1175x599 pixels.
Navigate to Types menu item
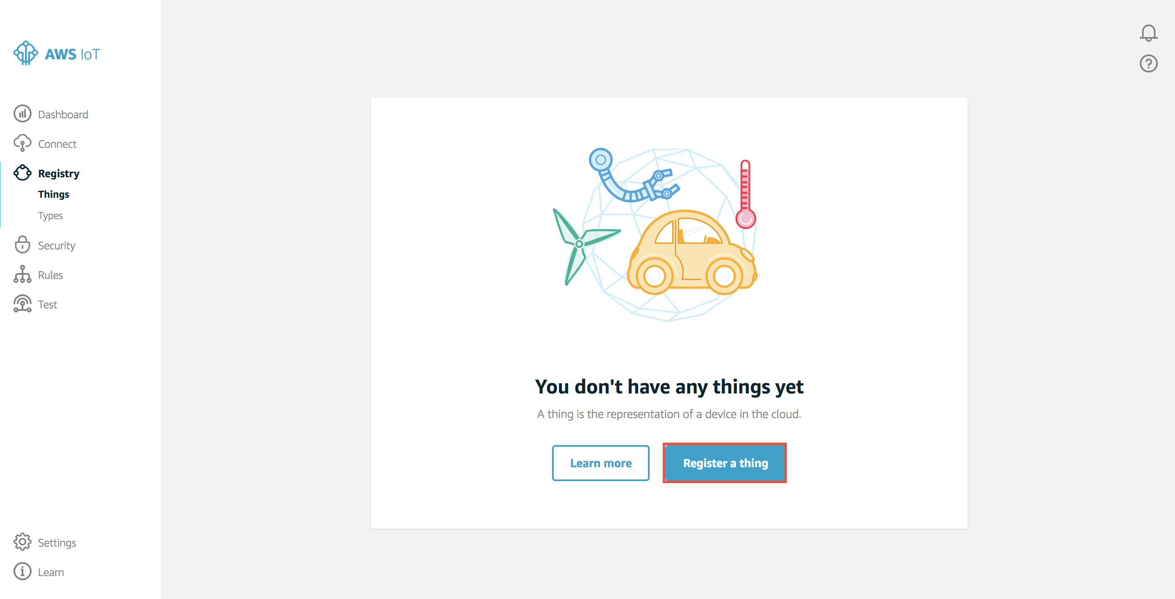coord(50,215)
